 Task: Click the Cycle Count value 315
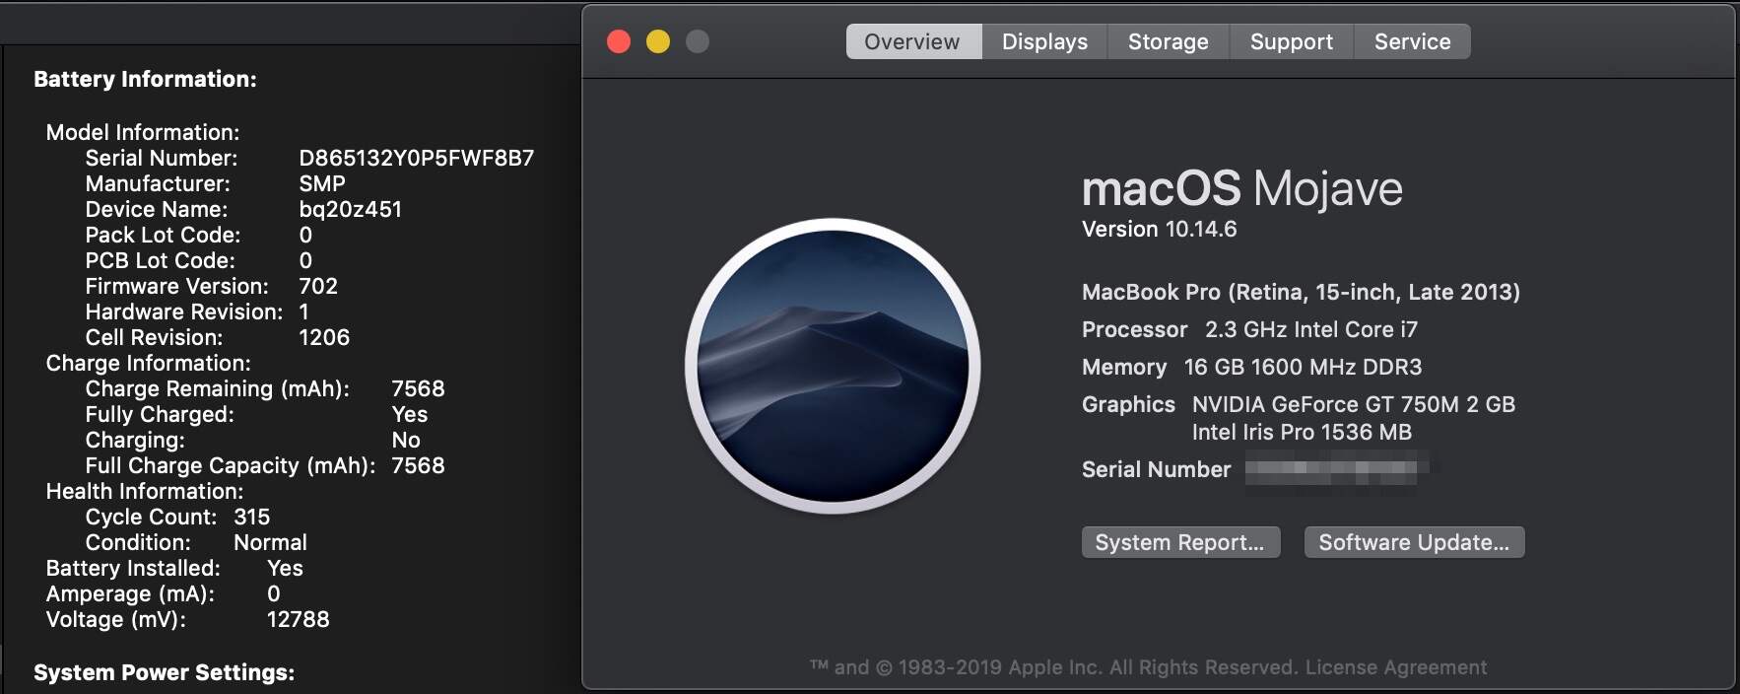coord(252,517)
